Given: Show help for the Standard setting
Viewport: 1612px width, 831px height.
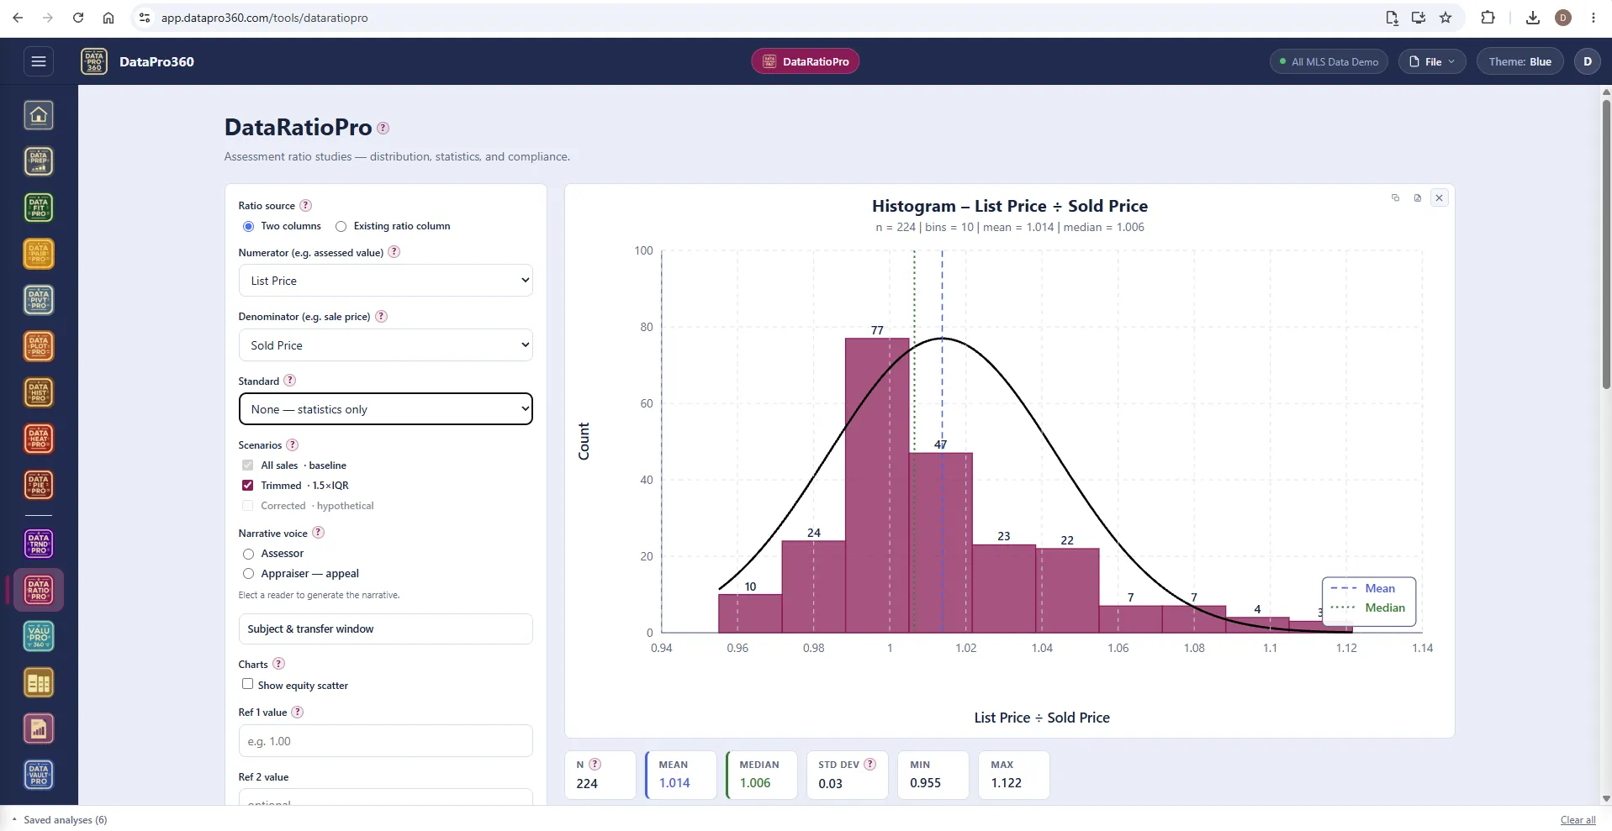Looking at the screenshot, I should click(290, 381).
